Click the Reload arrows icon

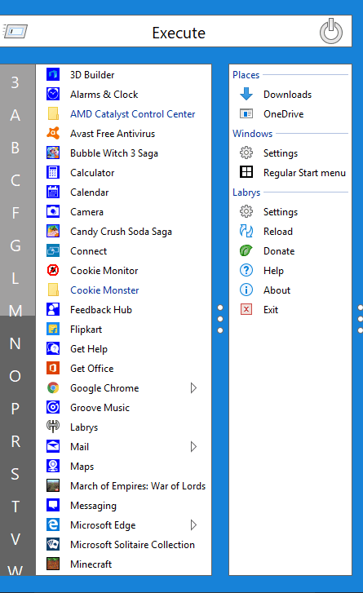246,231
